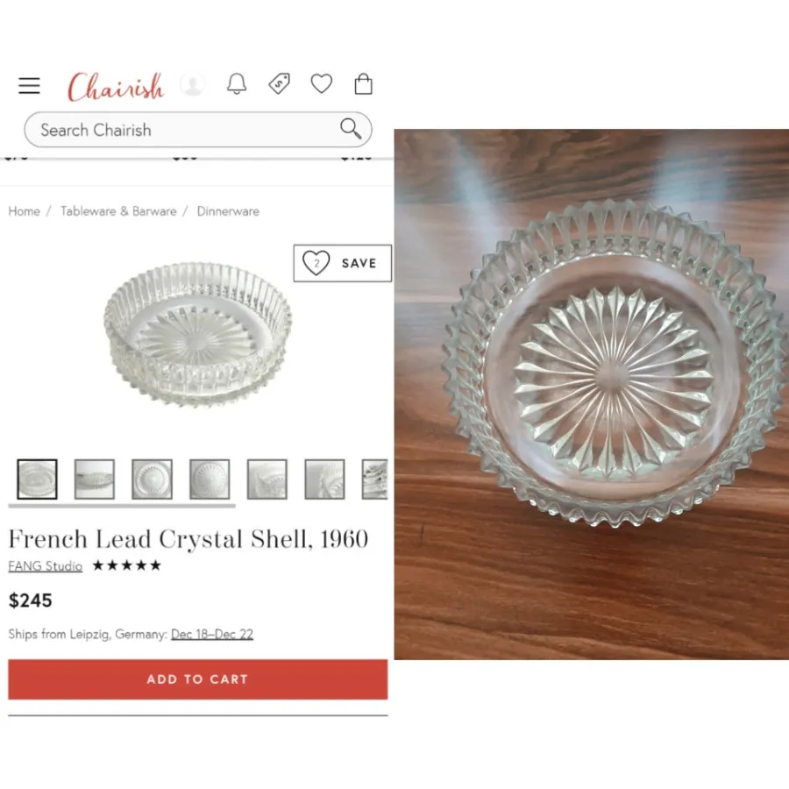The image size is (789, 789).
Task: Click the Add to Cart button
Action: 198,679
